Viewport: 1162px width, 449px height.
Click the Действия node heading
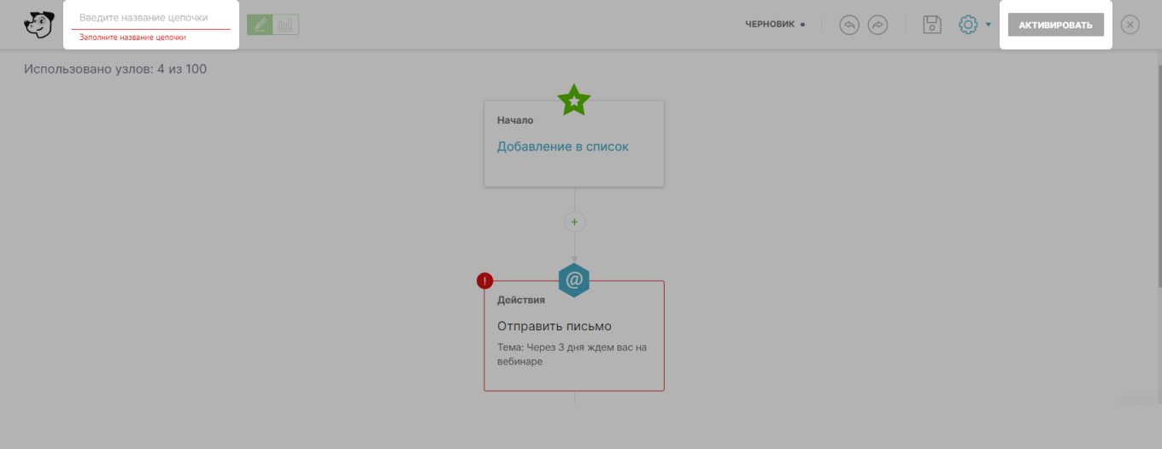521,300
